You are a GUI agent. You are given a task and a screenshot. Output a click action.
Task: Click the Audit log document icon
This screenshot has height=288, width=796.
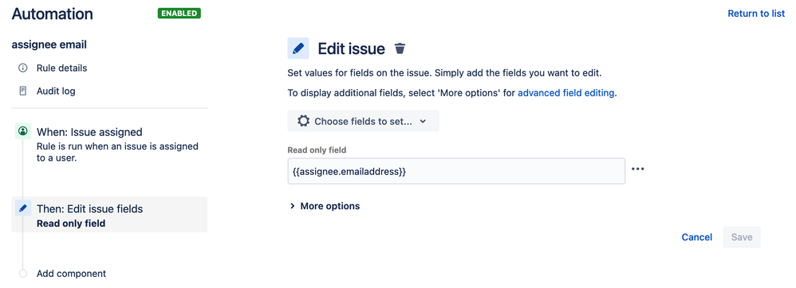pos(22,91)
